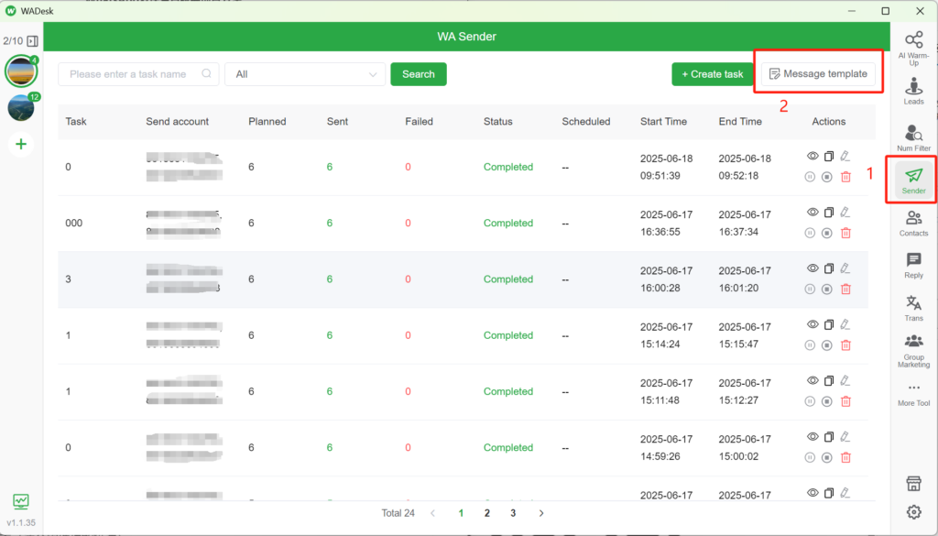Open the Trans translation tool

pos(913,308)
